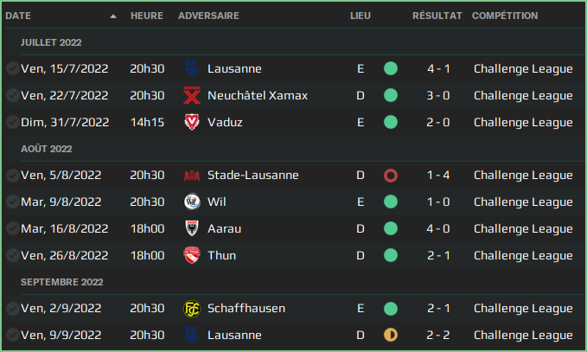The height and width of the screenshot is (352, 587).
Task: Sort by the ADVERSAIRE column header
Action: (208, 16)
